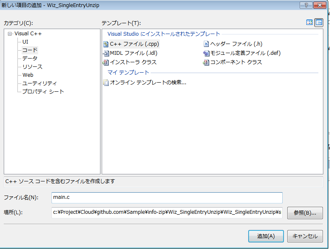The height and width of the screenshot is (252, 330).
Task: Switch to large icons view
Action: pyautogui.click(x=309, y=22)
